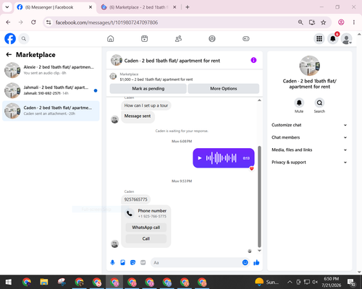Open the Facebook menu grid icon
Viewport: 362px width, 289px height.
(x=319, y=38)
